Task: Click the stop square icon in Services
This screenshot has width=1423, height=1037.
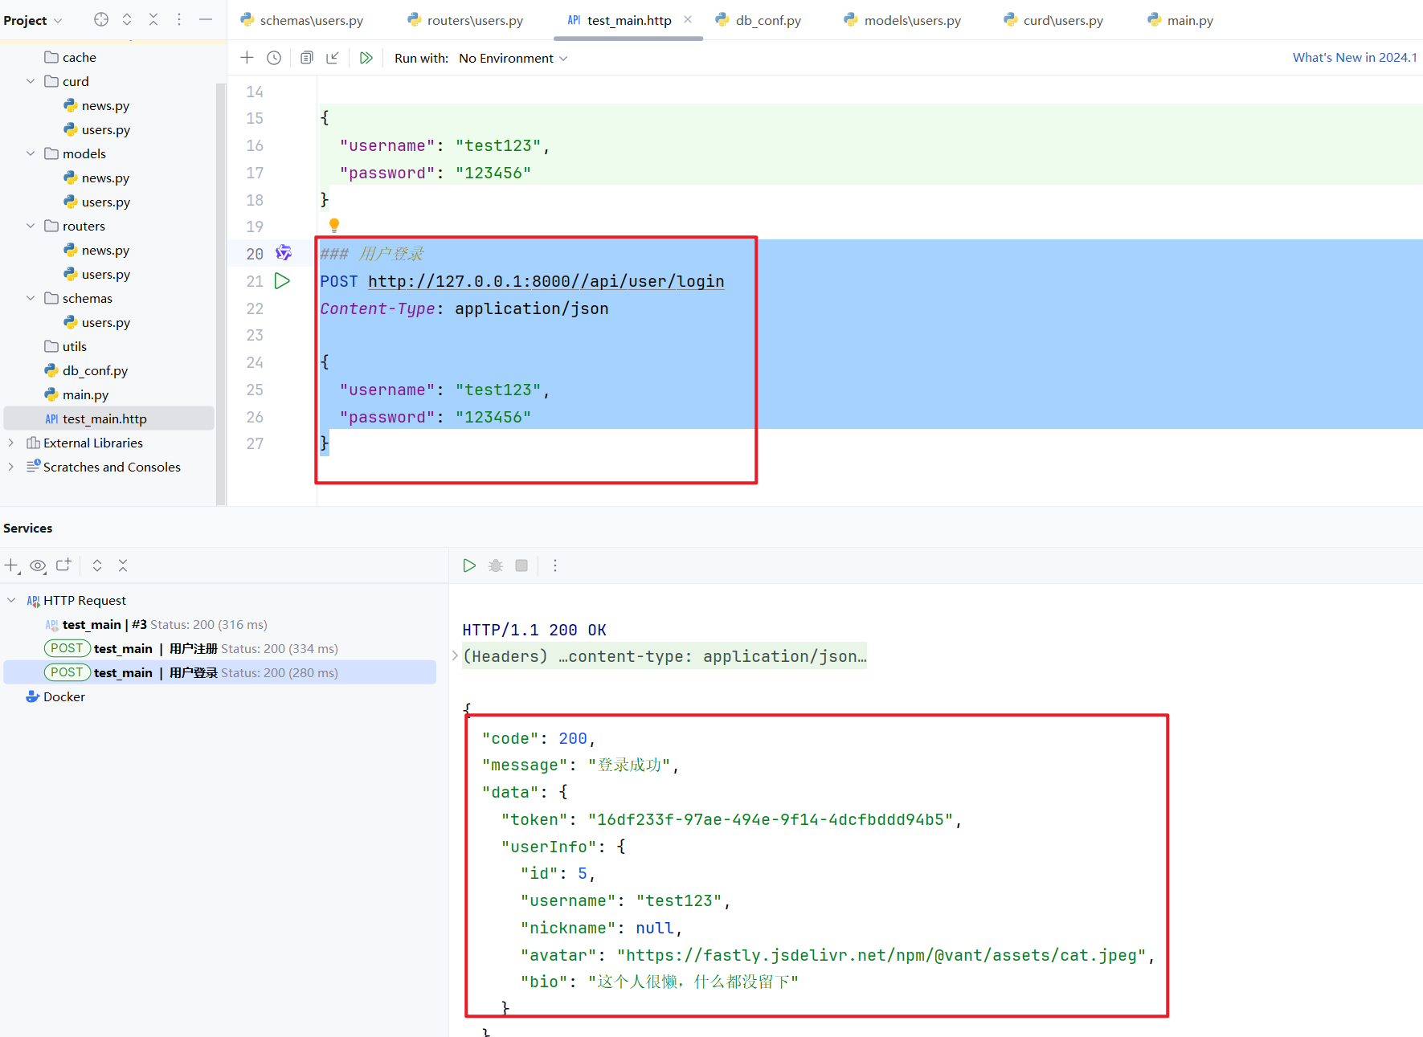Action: coord(521,565)
